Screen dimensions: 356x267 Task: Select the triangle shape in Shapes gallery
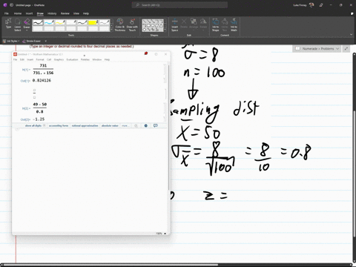[161, 25]
